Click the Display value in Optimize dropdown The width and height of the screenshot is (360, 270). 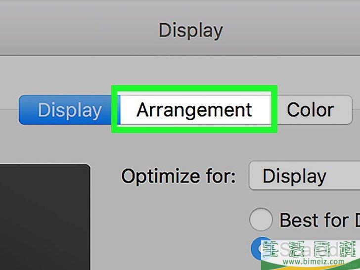(294, 176)
